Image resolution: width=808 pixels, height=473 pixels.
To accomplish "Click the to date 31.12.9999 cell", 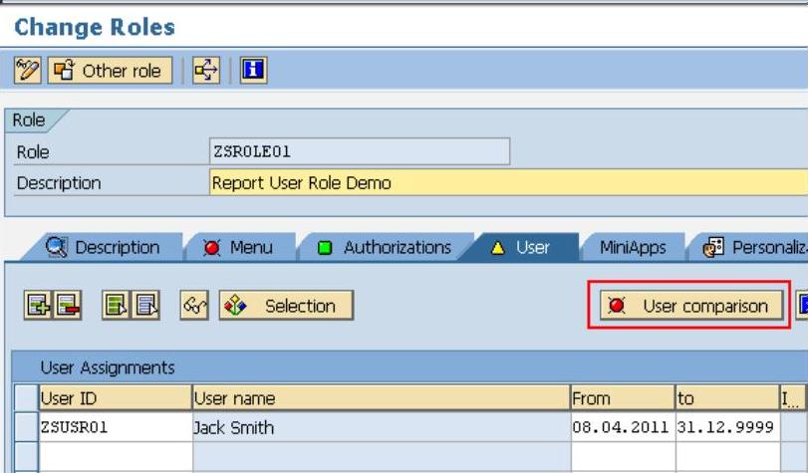I will [727, 427].
